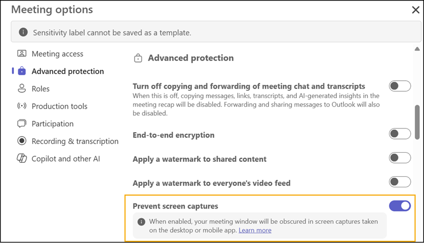This screenshot has width=424, height=243.
Task: Click the info icon under Prevent screen captures
Action: [x=142, y=222]
